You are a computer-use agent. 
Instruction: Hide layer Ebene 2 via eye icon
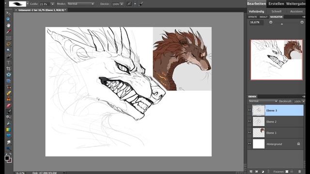pos(249,121)
